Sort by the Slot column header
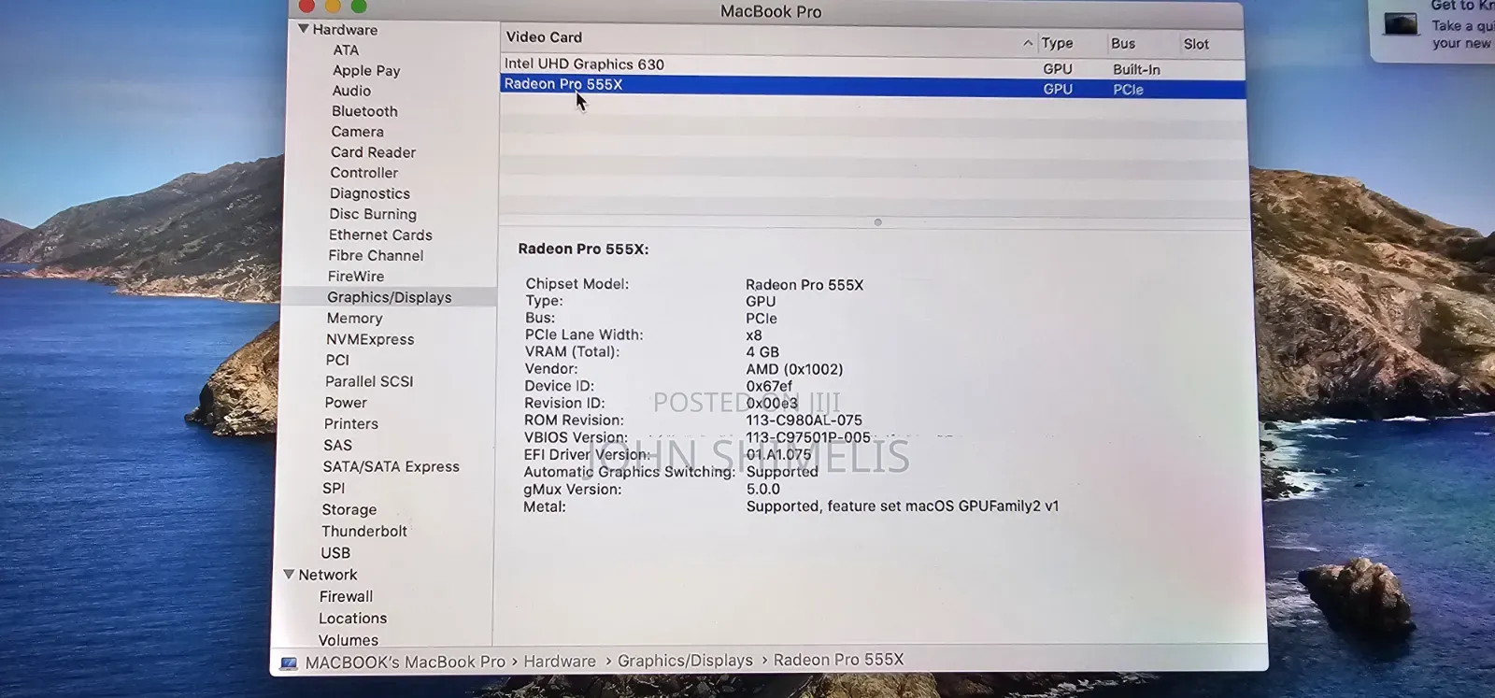Viewport: 1495px width, 698px height. [1196, 44]
